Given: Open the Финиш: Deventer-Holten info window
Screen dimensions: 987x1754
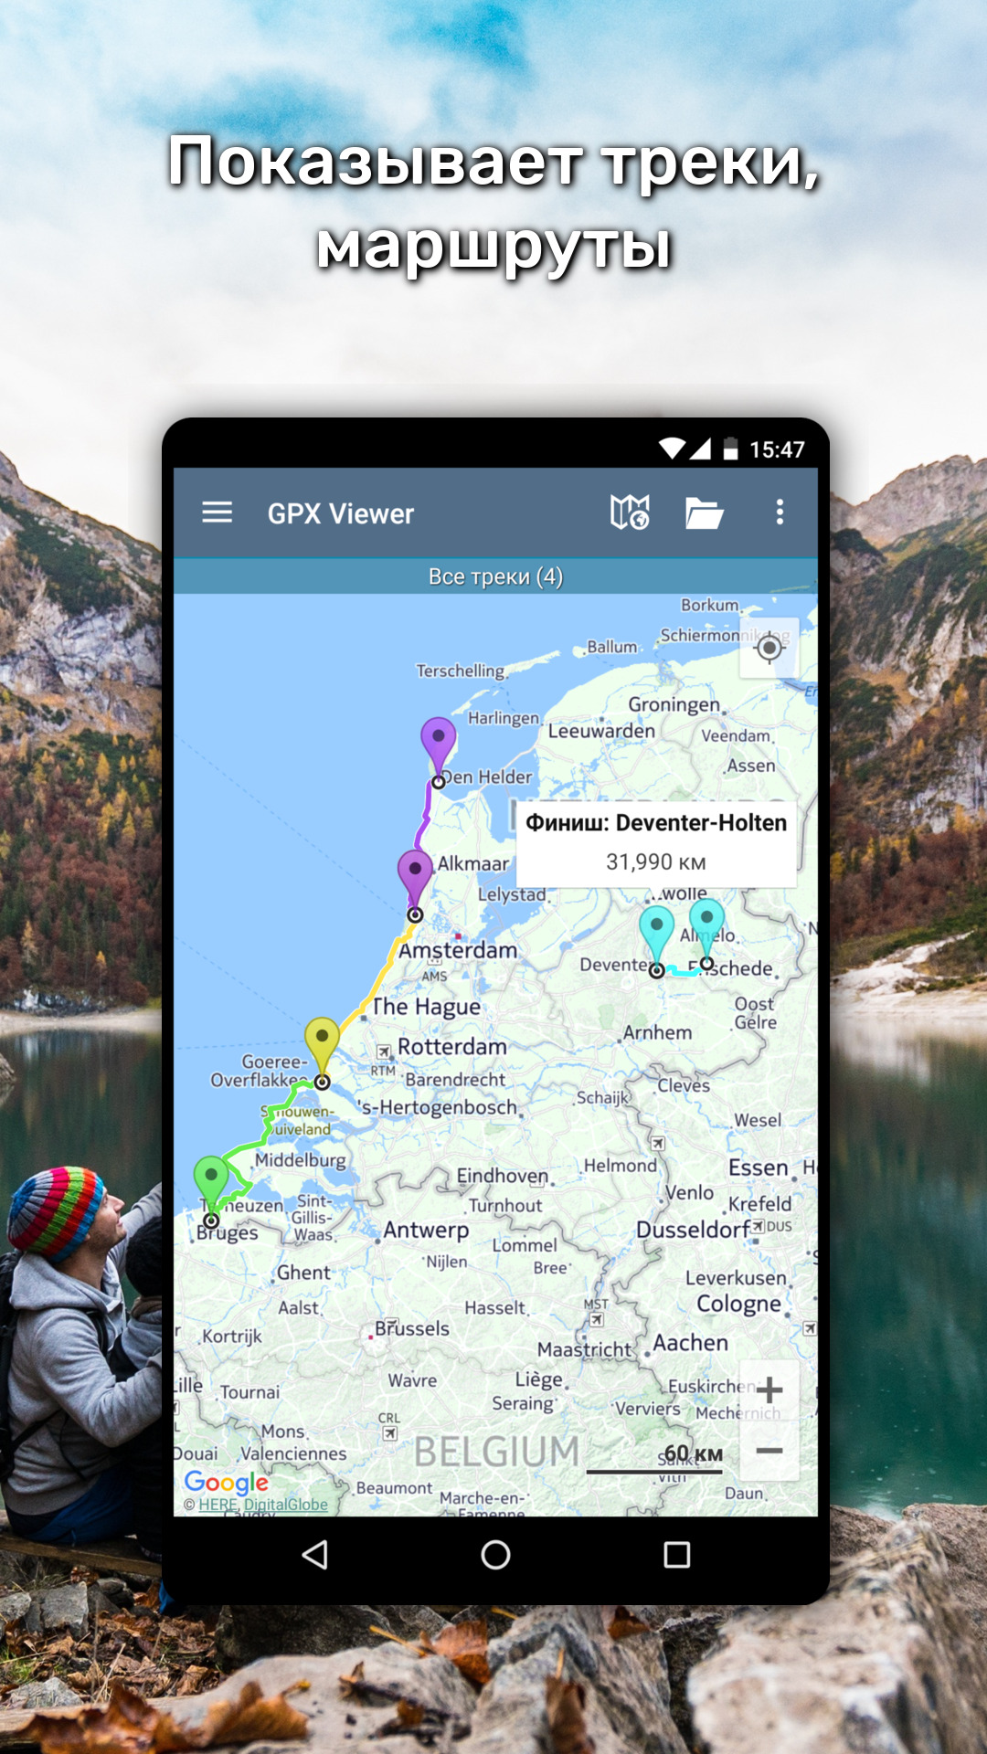Looking at the screenshot, I should (x=656, y=841).
